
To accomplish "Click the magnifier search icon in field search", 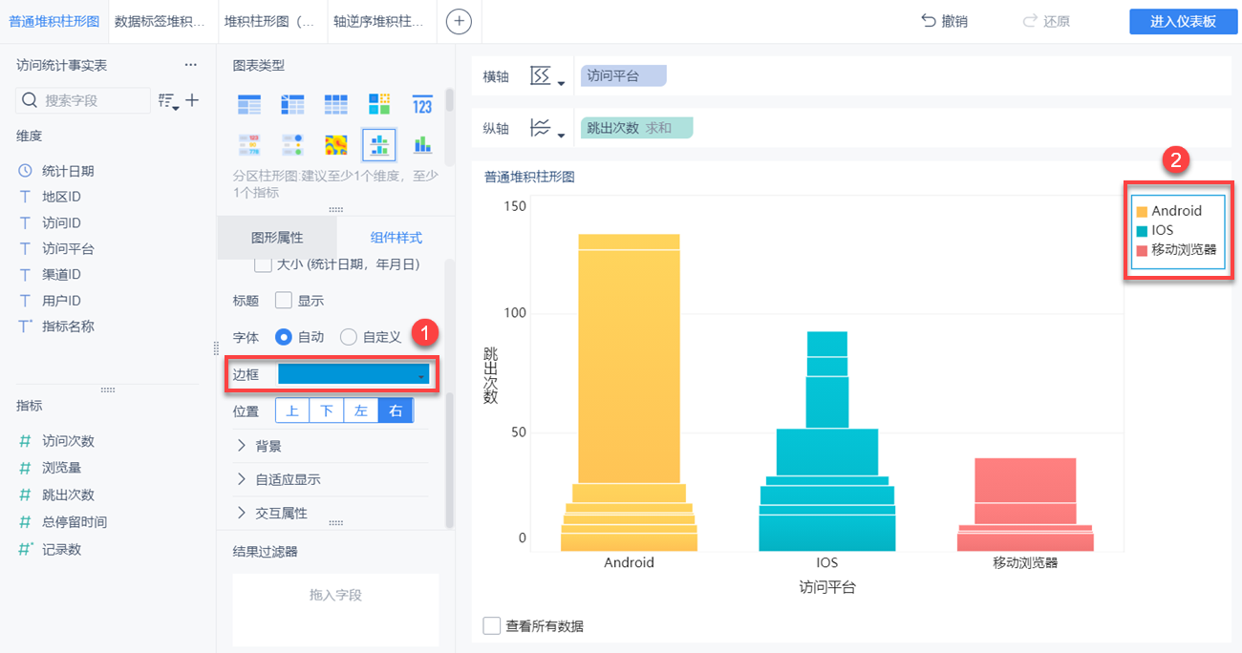I will coord(30,100).
